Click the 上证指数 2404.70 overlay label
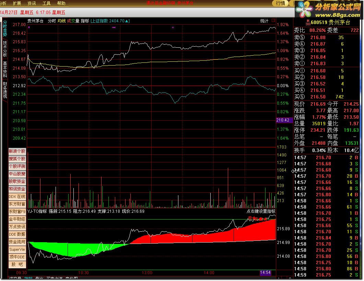The image size is (364, 281). (x=110, y=21)
